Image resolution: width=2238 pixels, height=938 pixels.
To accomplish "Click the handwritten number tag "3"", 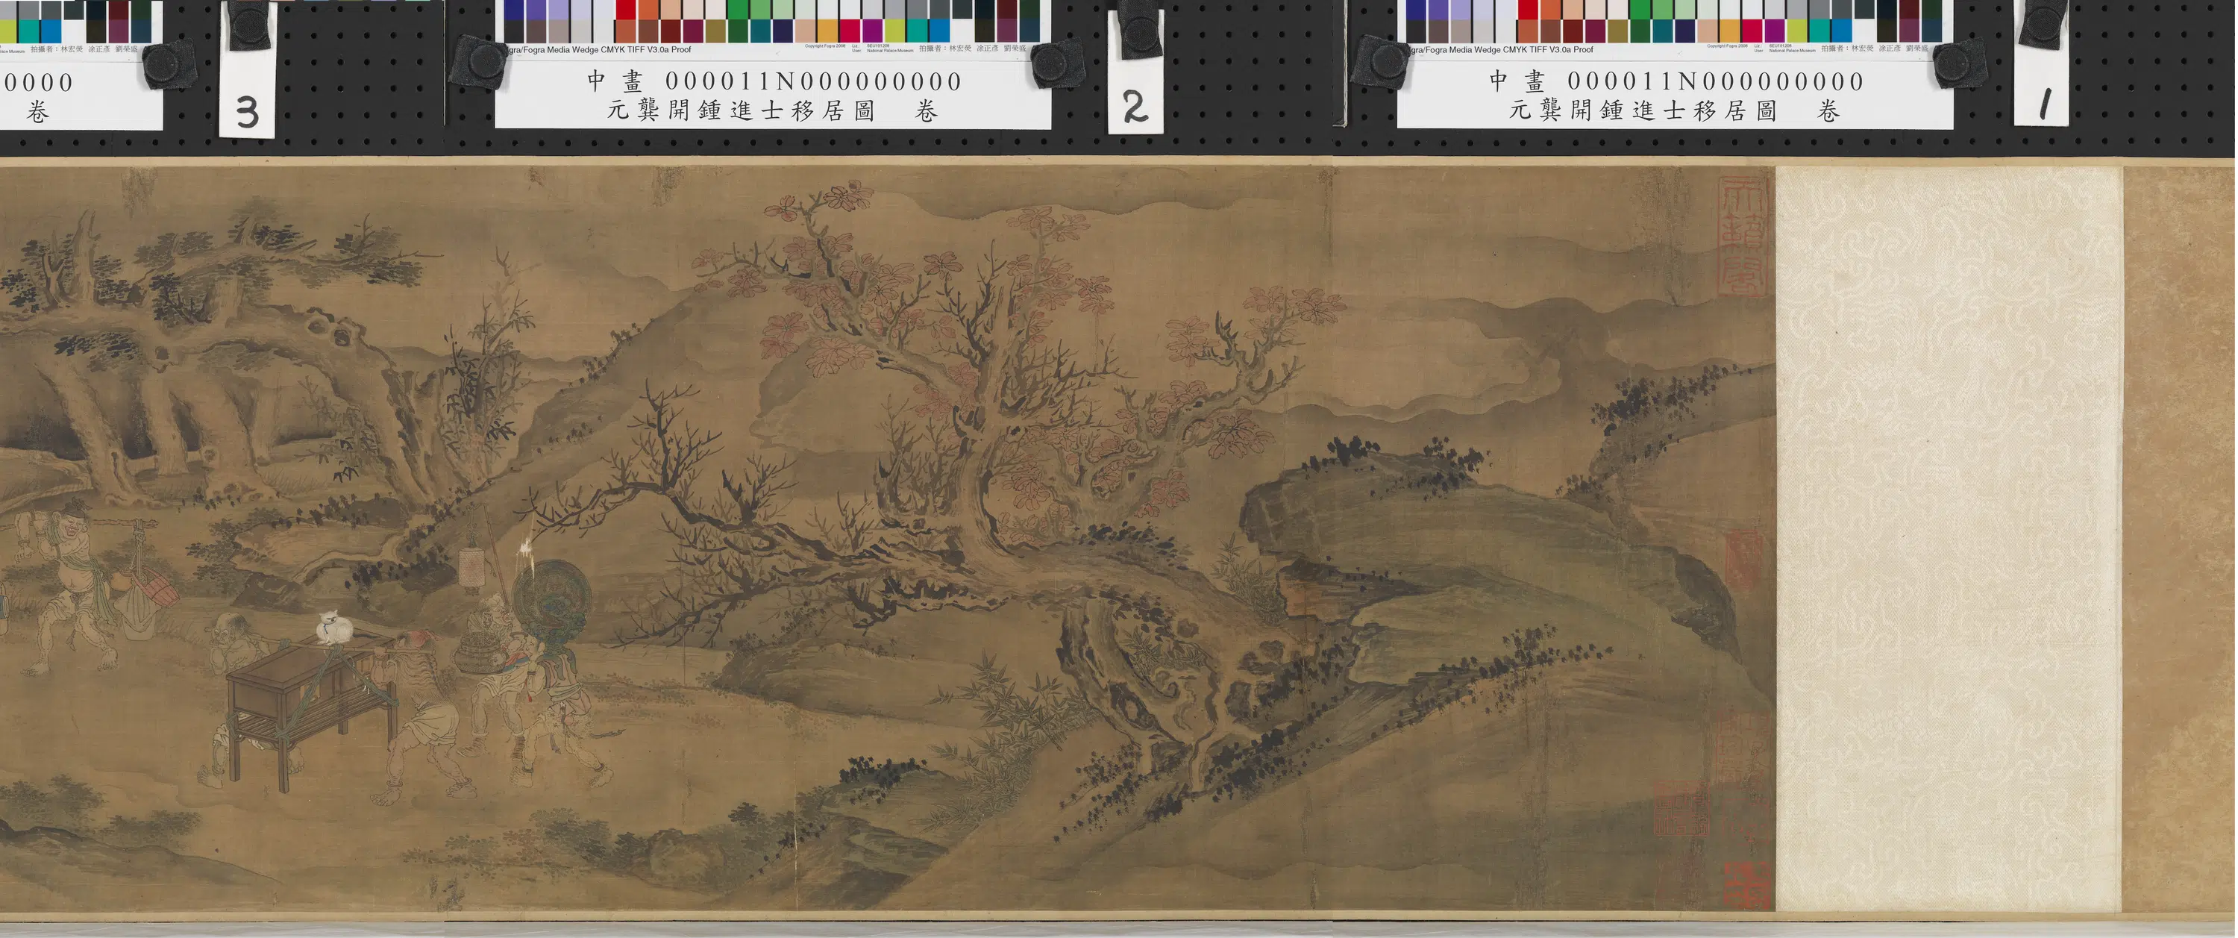I will [248, 113].
